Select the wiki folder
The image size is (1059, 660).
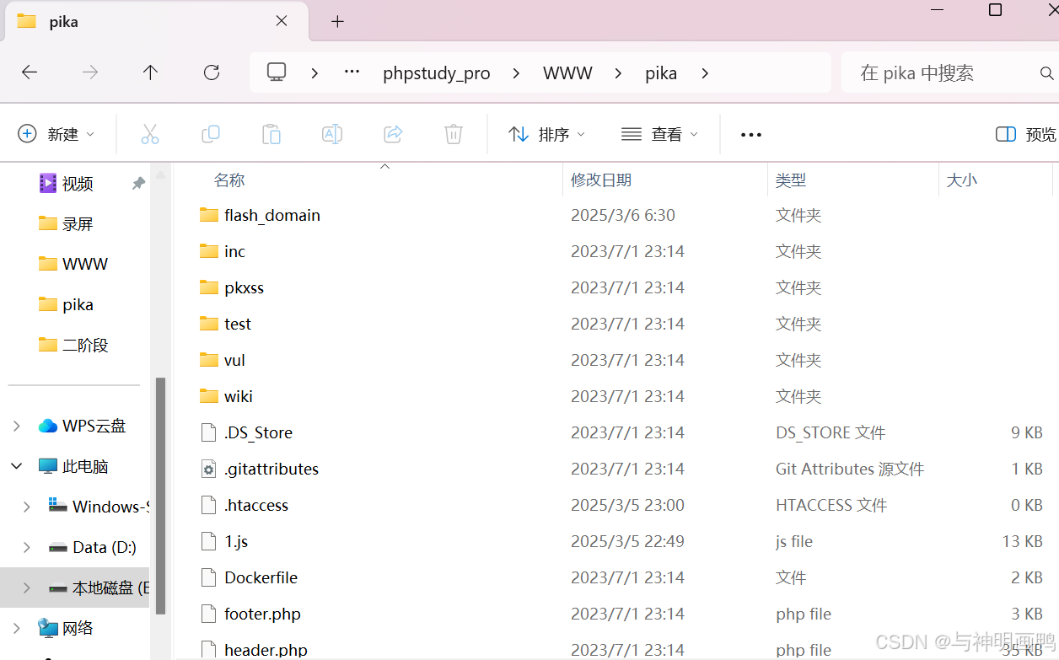[x=239, y=396]
